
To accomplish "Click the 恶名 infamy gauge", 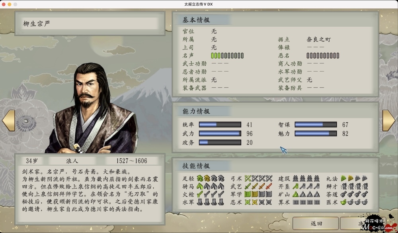I will point(323,55).
